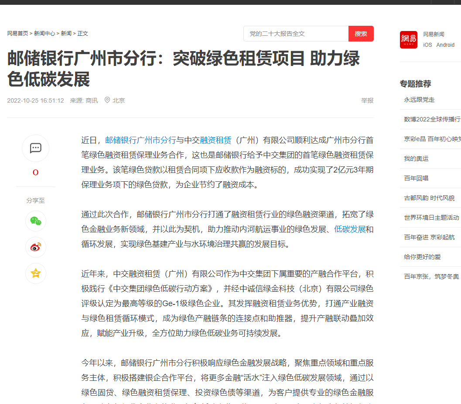Click the 分享至 share label
461x404 pixels.
coord(36,200)
